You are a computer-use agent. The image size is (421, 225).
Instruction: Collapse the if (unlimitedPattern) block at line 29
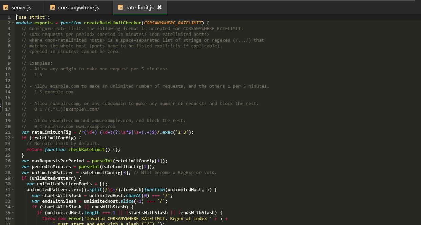click(x=13, y=178)
